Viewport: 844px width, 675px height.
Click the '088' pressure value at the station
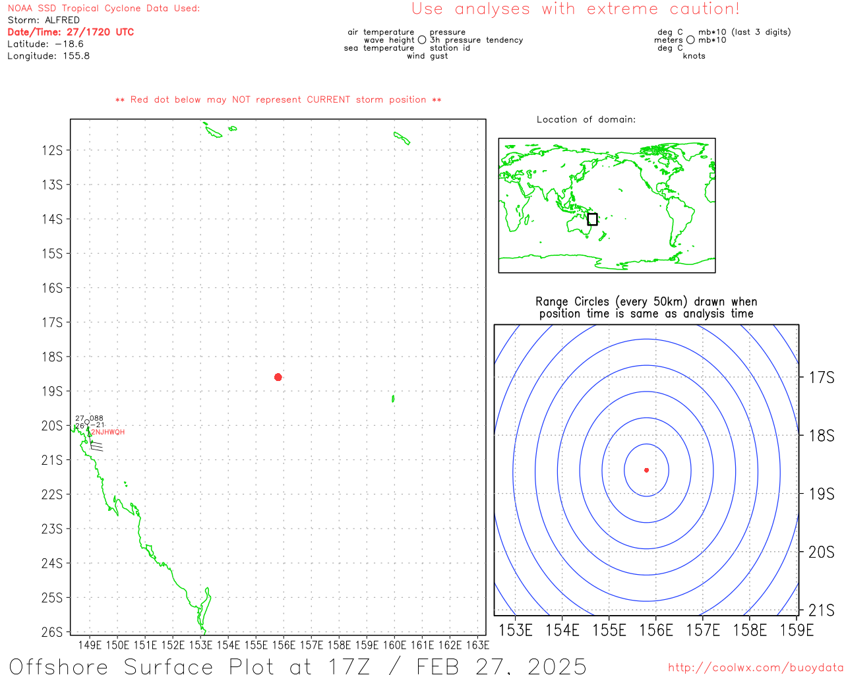coord(96,419)
